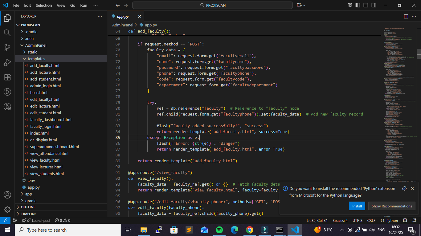Viewport: 421px width, 236px height.
Task: Open the Run and Debug view
Action: (7, 62)
